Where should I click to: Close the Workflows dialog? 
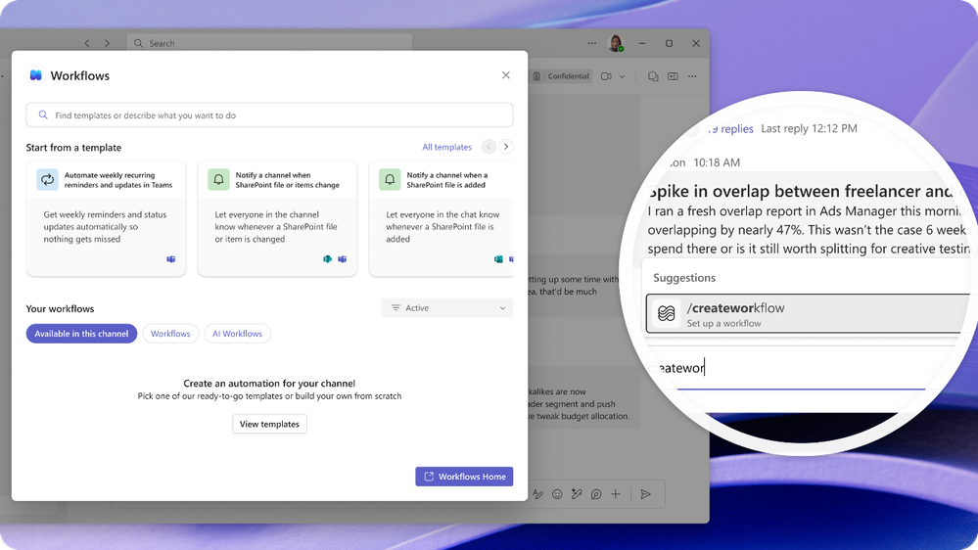click(x=506, y=75)
